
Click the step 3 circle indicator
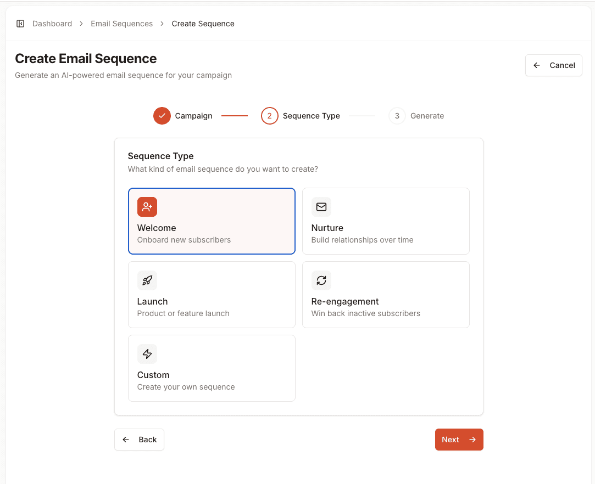coord(397,116)
